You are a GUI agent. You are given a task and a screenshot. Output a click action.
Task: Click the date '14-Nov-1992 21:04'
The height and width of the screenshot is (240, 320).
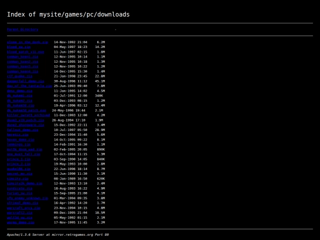[71, 42]
